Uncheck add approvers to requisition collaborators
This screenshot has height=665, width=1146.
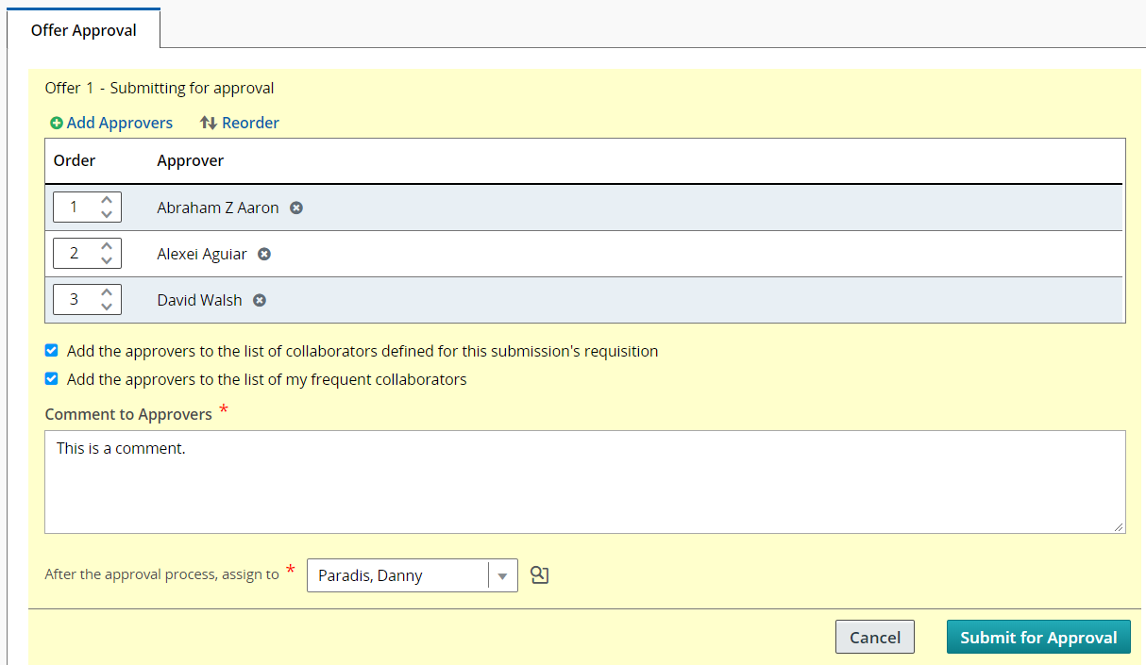point(52,351)
